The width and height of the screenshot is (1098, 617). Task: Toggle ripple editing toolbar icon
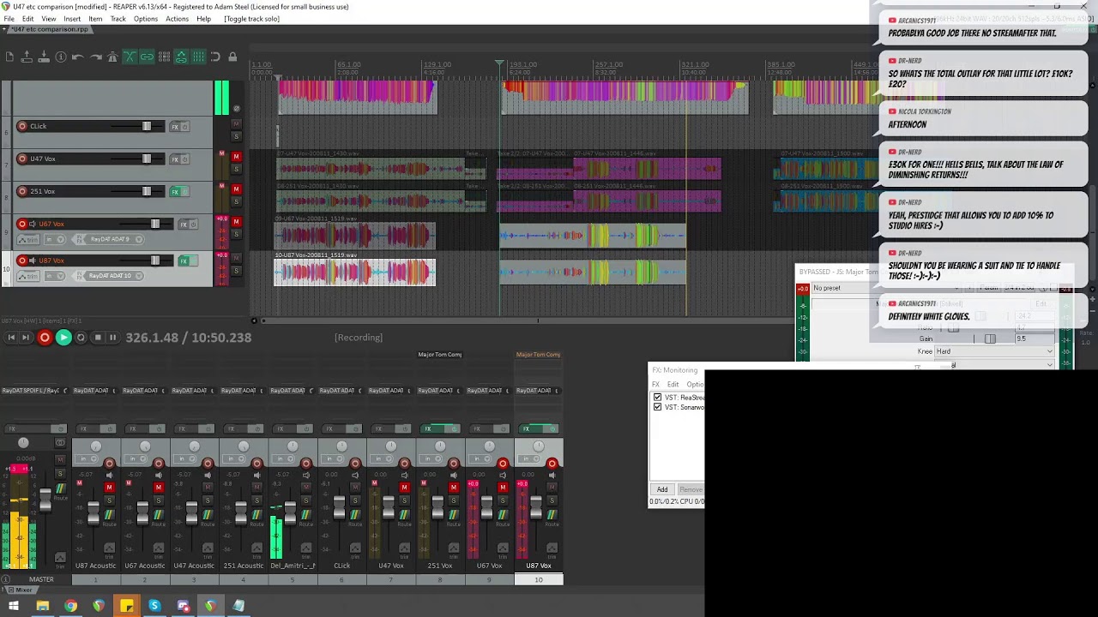click(164, 57)
